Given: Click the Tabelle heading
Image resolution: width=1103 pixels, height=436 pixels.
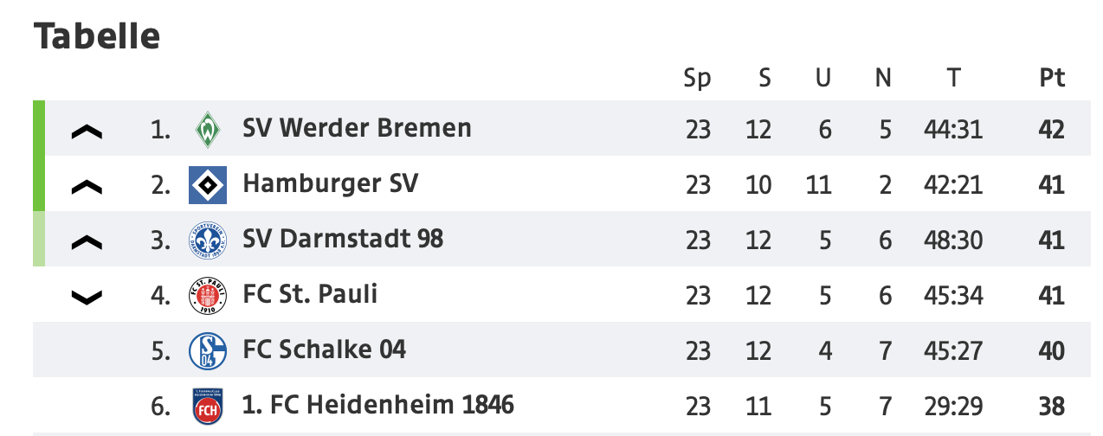Looking at the screenshot, I should point(97,36).
